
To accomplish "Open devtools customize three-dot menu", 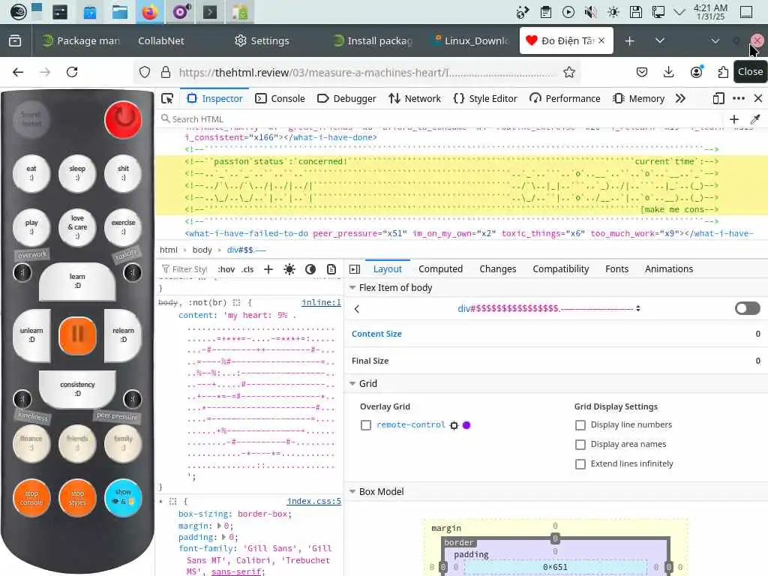I will pos(739,98).
